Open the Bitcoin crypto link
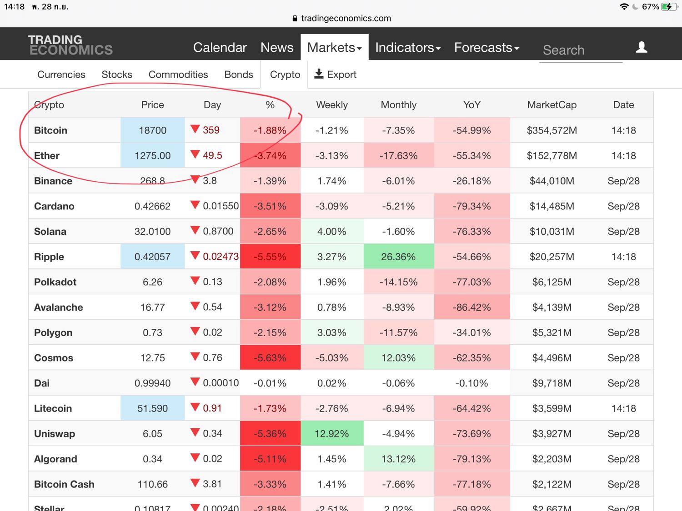Screen dimensions: 682x511 (50, 130)
